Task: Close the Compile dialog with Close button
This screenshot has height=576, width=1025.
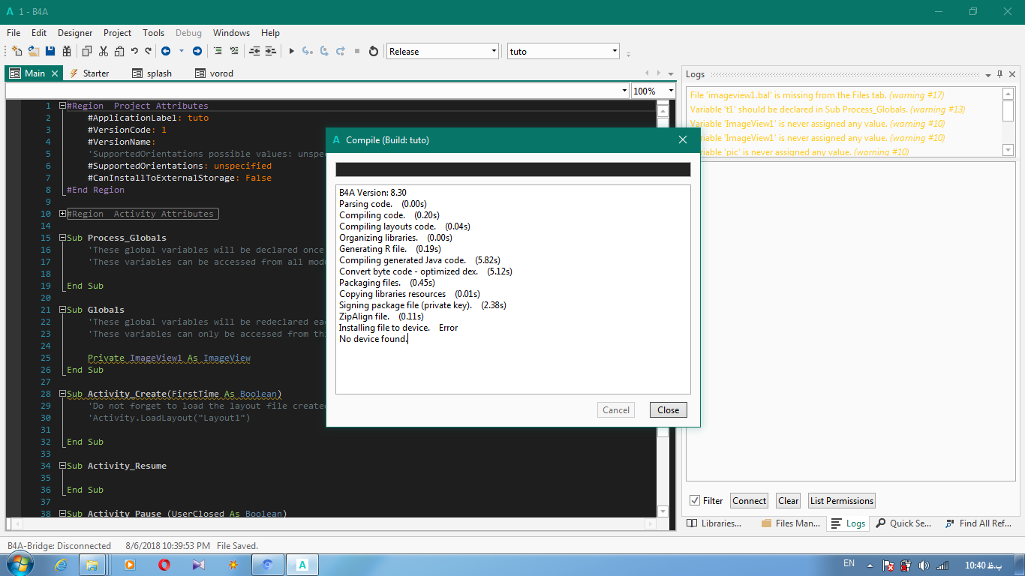Action: (668, 409)
